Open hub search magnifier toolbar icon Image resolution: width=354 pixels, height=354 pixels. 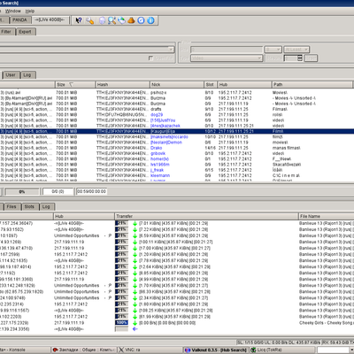pyautogui.click(x=112, y=20)
